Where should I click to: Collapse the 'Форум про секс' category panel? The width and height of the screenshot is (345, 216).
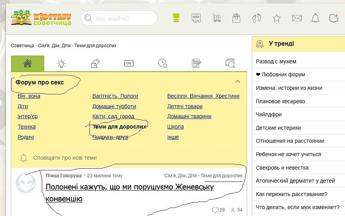pyautogui.click(x=238, y=81)
